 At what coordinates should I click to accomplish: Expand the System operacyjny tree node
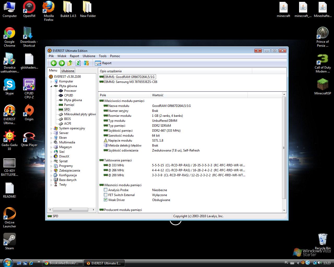tap(51, 128)
